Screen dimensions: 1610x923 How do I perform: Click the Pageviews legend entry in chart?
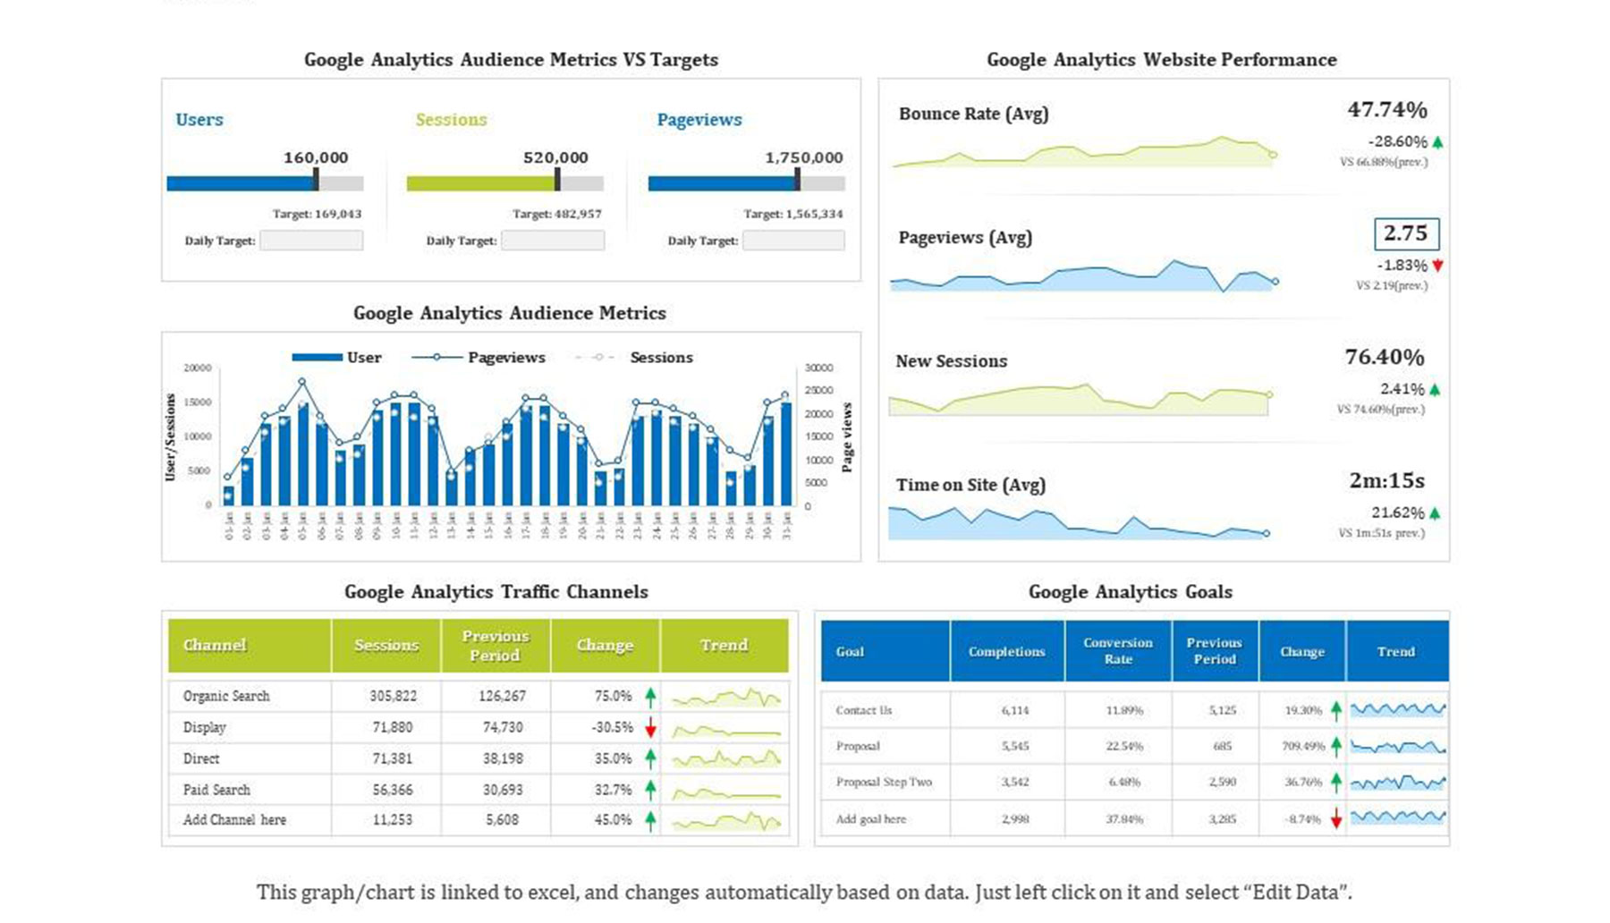479,357
